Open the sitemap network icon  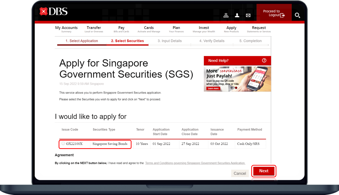point(226,15)
